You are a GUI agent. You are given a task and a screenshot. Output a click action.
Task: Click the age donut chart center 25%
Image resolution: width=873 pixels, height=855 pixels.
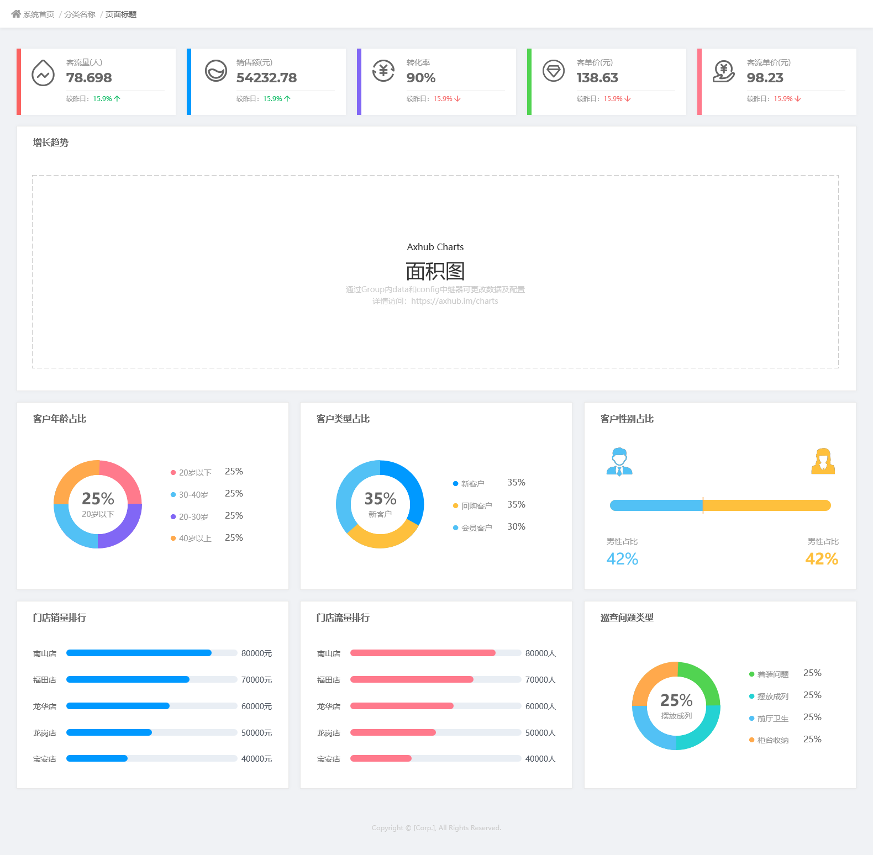pyautogui.click(x=98, y=499)
